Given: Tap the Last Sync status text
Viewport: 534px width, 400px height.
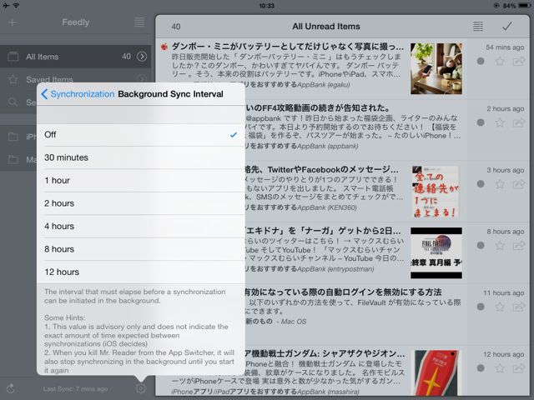Looking at the screenshot, I should click(75, 389).
